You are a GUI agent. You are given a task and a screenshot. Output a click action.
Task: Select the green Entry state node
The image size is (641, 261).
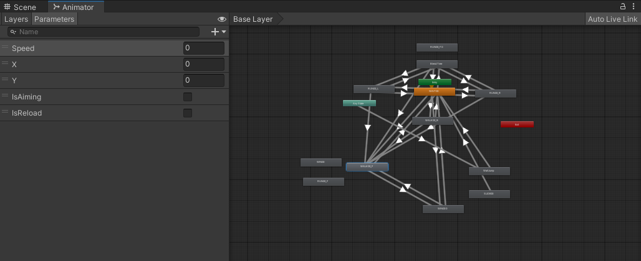pos(435,82)
